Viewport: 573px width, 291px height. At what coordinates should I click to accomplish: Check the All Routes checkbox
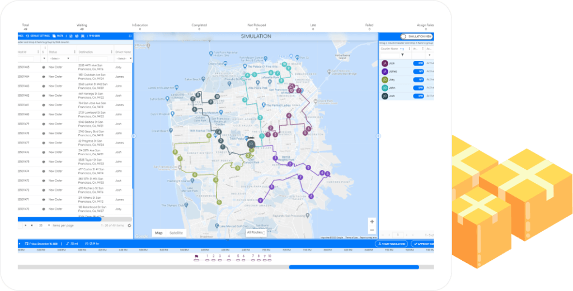point(264,233)
